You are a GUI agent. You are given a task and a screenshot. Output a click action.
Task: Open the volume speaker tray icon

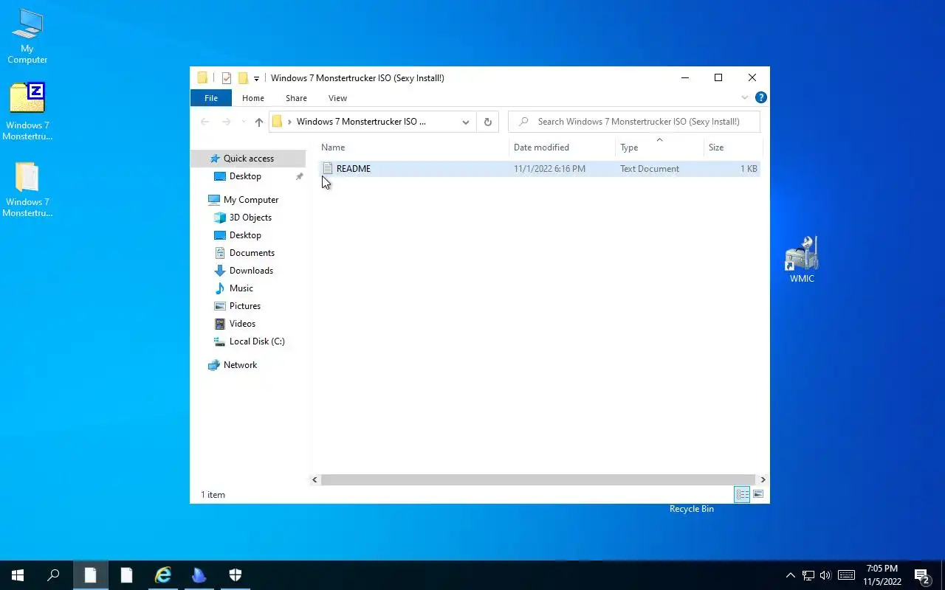click(x=825, y=575)
